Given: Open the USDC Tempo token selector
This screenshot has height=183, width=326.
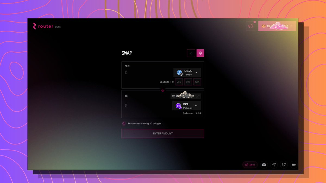Looking at the screenshot, I should (x=187, y=72).
